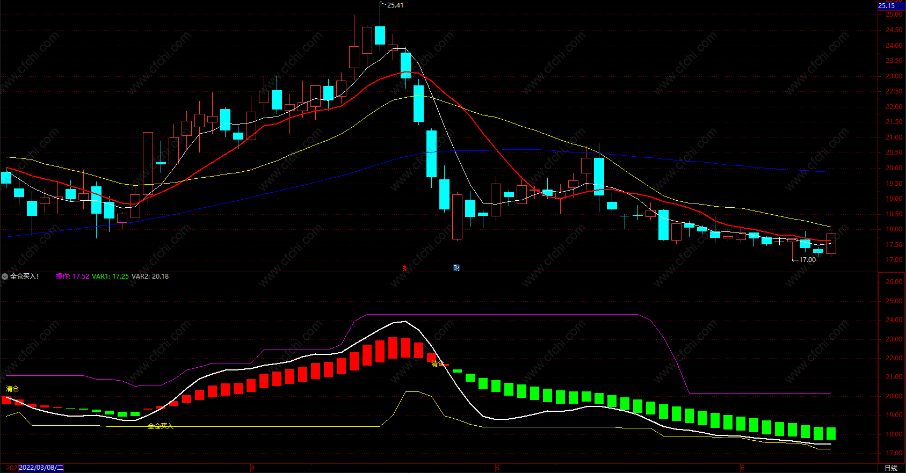Click the 全仓买入! indicator name
The height and width of the screenshot is (473, 906).
pos(25,276)
